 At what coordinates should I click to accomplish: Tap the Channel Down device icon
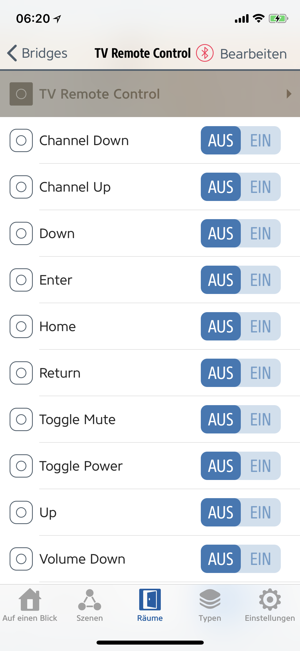(21, 140)
